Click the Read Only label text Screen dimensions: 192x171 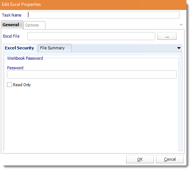coord(22,85)
